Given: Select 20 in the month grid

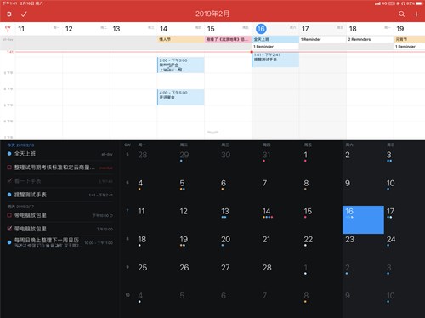Looking at the screenshot, I should [x=225, y=240].
